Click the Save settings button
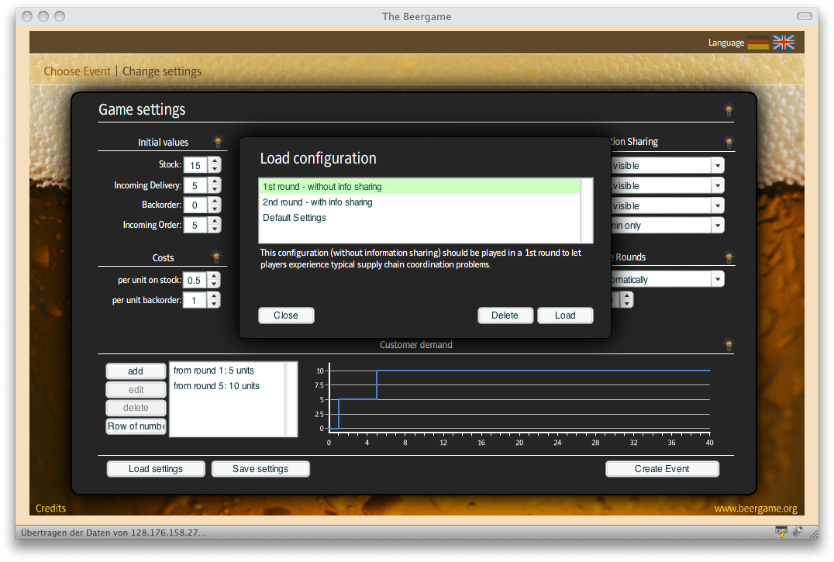The width and height of the screenshot is (834, 562). (x=260, y=469)
